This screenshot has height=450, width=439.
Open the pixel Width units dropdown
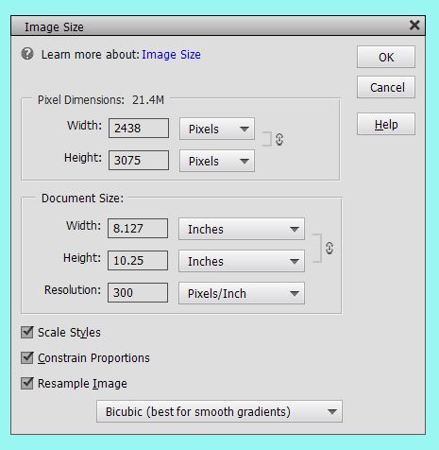pyautogui.click(x=217, y=129)
